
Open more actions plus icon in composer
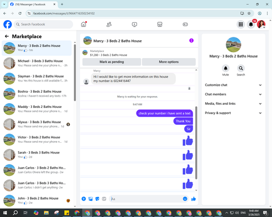click(x=84, y=199)
